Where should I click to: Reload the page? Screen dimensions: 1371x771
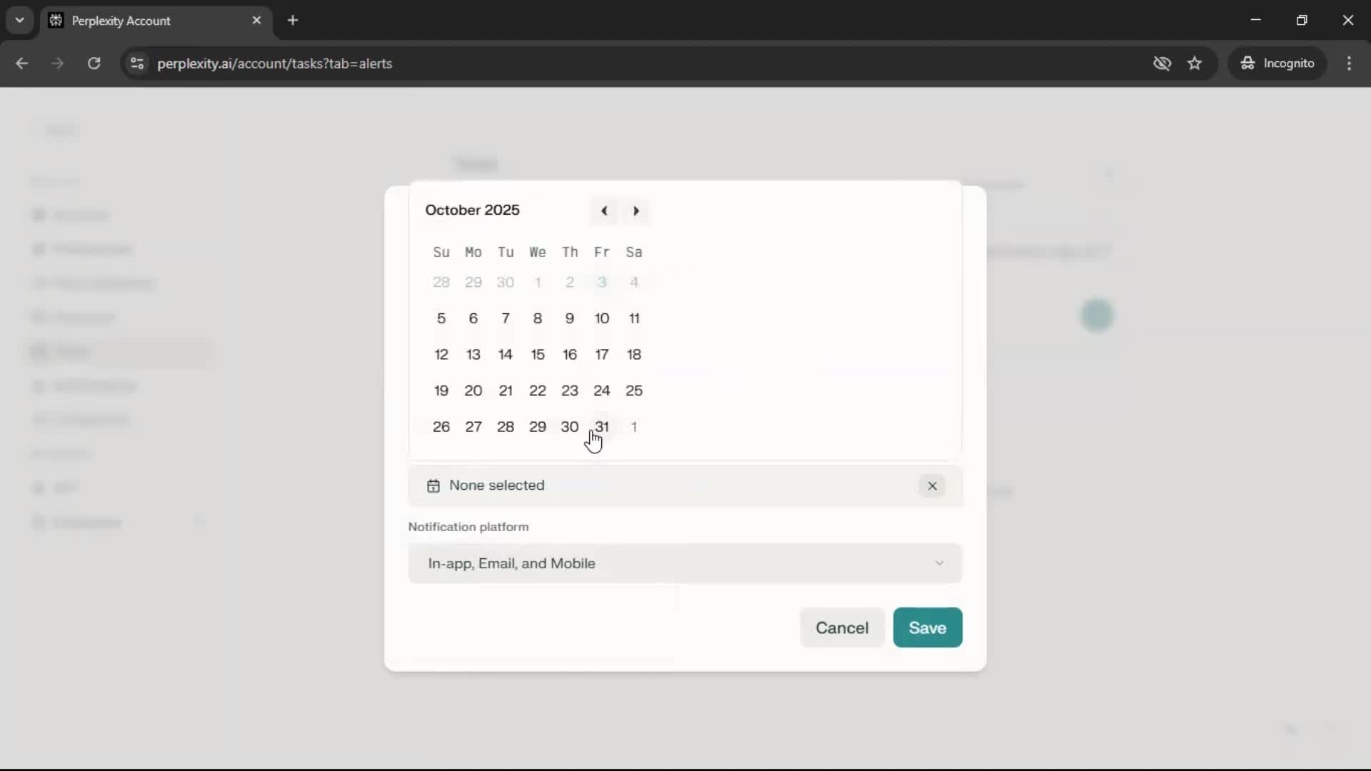[x=94, y=64]
